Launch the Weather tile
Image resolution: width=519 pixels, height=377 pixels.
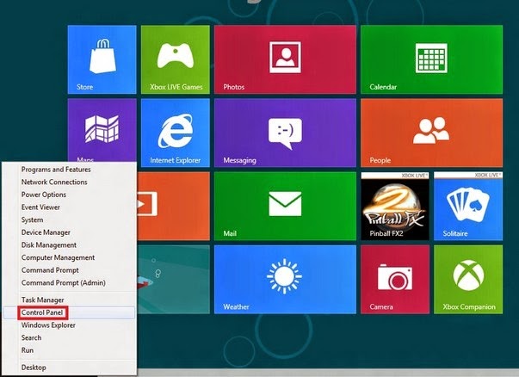point(285,280)
